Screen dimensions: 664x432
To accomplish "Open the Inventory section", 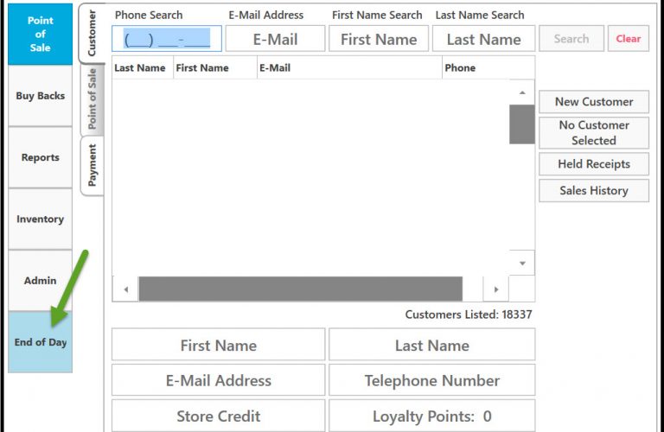I will tap(41, 219).
